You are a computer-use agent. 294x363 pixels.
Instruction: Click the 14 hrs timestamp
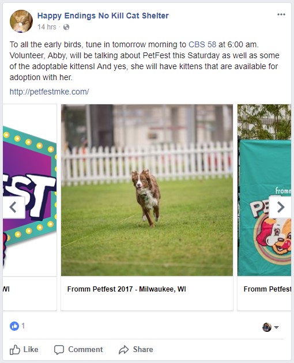[x=47, y=27]
